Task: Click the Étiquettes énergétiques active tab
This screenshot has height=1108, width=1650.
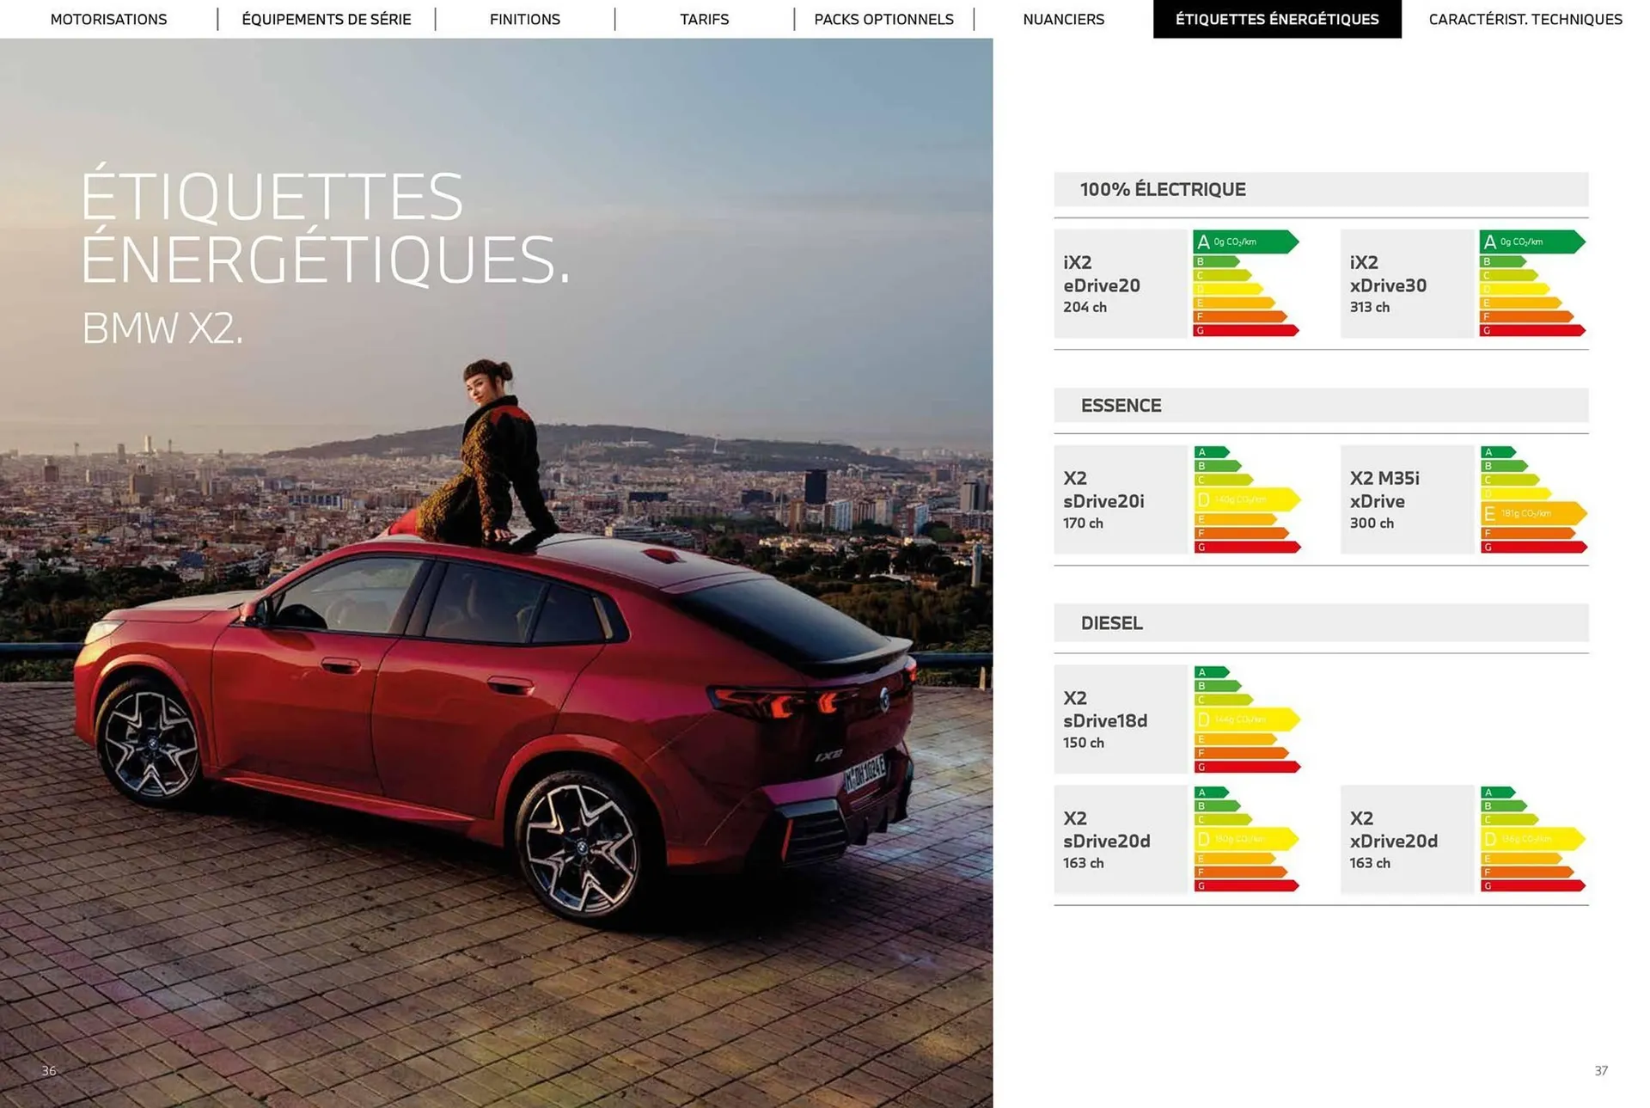Action: tap(1277, 19)
